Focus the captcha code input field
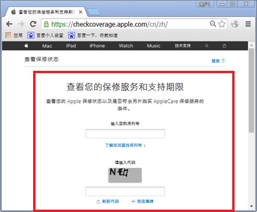 click(x=125, y=191)
